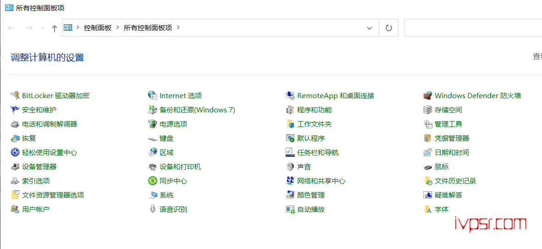Viewport: 542px width, 249px height.
Task: Click the 控制面板 breadcrumb segment
Action: click(x=98, y=28)
